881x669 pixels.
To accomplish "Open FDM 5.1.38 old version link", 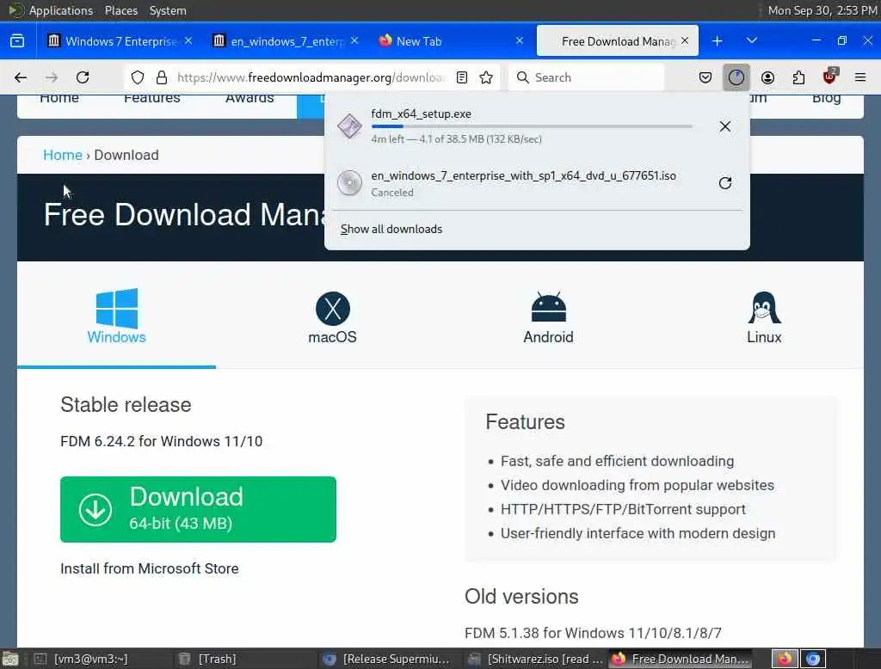I will [x=593, y=633].
